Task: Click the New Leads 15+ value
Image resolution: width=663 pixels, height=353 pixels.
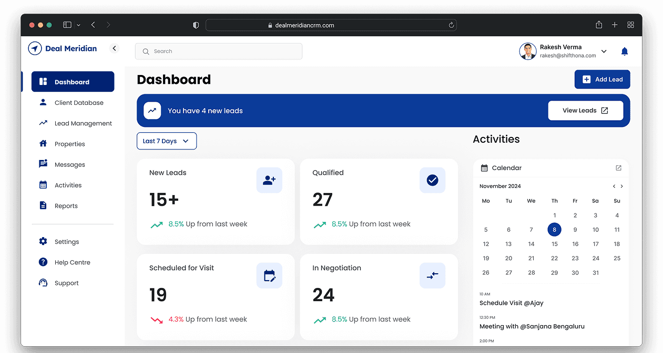Action: pos(164,200)
